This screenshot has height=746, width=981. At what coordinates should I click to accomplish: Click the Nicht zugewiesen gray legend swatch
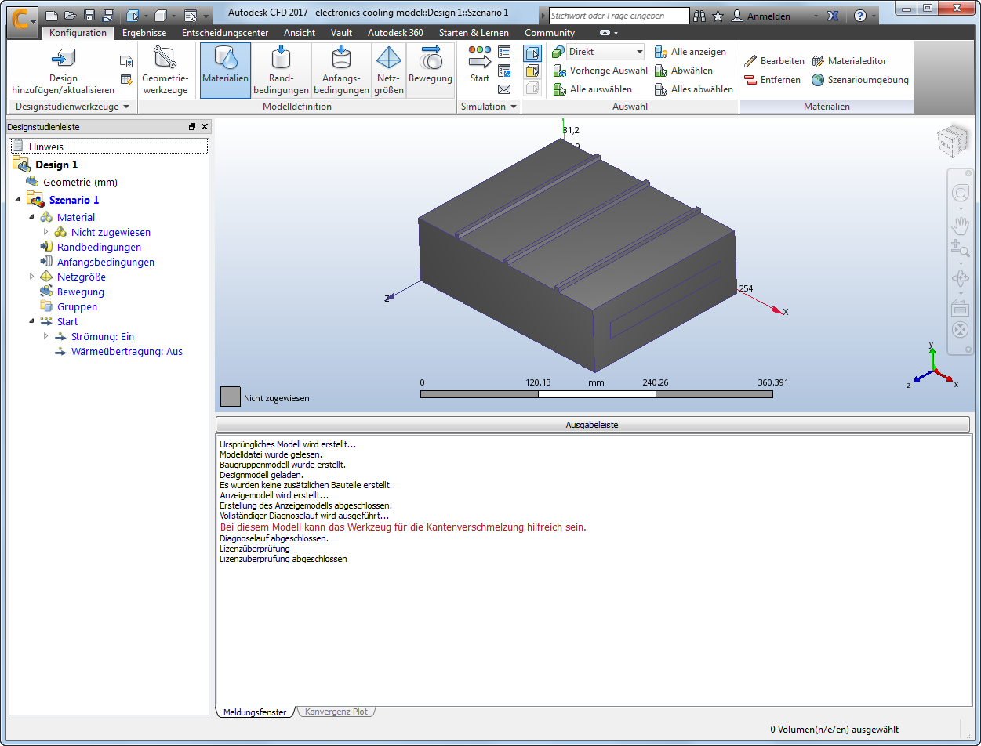231,397
